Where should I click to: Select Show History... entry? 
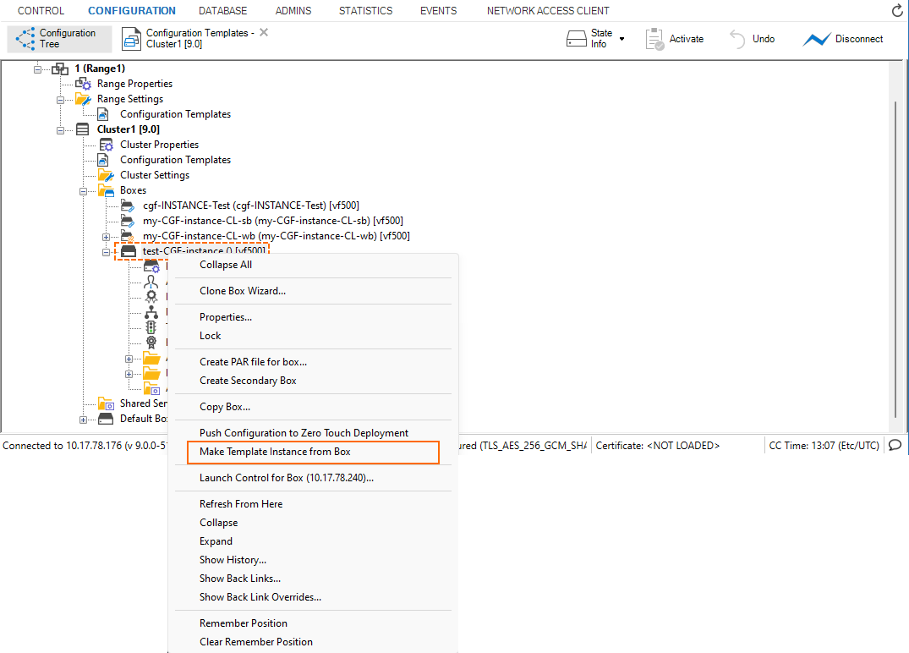pos(313,560)
